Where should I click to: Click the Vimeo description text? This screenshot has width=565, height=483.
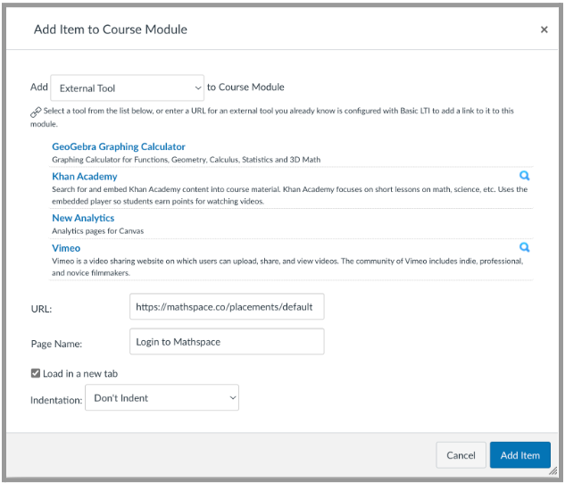tap(287, 267)
